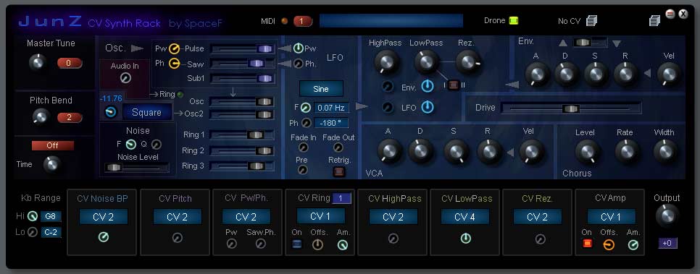This screenshot has height=274, width=700.
Task: Click the Off button above Time
Action: pyautogui.click(x=52, y=146)
